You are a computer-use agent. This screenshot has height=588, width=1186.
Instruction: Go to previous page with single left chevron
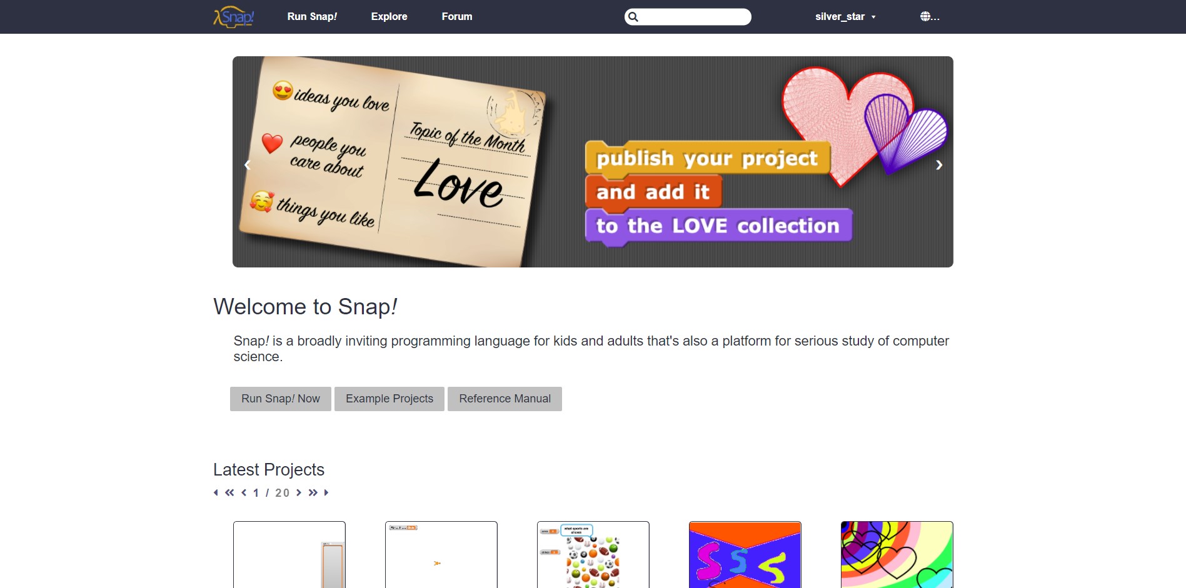coord(244,492)
